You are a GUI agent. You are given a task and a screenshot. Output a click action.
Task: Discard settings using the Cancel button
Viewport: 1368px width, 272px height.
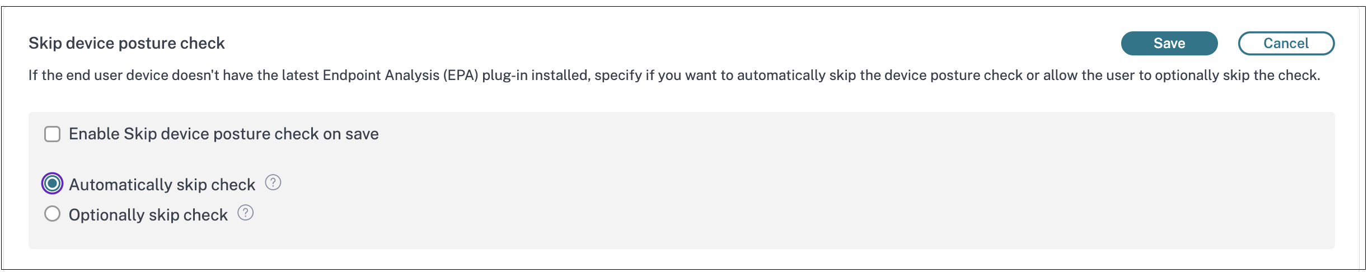click(1286, 44)
